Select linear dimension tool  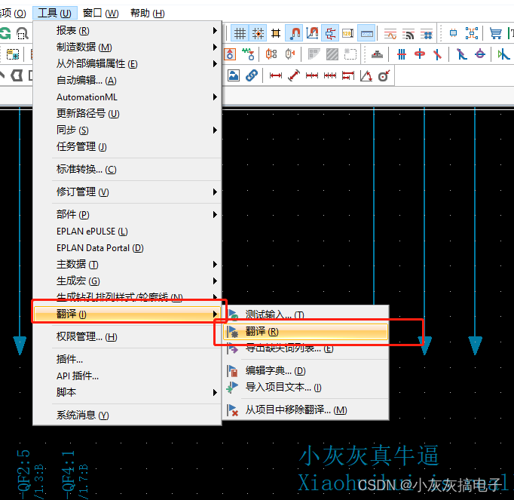click(275, 75)
